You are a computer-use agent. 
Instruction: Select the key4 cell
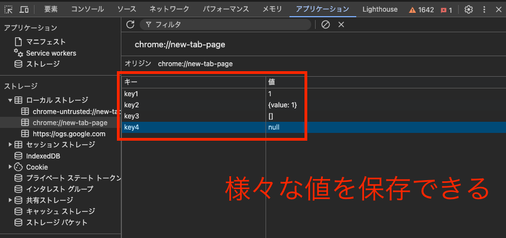coord(194,127)
